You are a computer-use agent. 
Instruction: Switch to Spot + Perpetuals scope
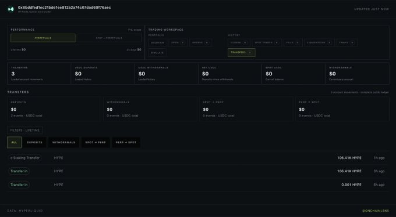point(109,38)
